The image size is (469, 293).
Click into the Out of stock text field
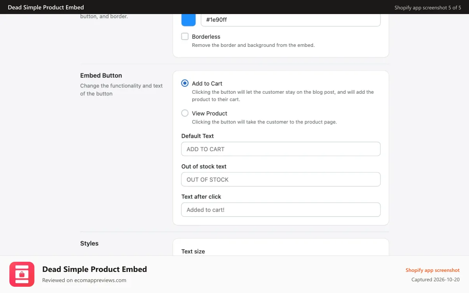(281, 179)
